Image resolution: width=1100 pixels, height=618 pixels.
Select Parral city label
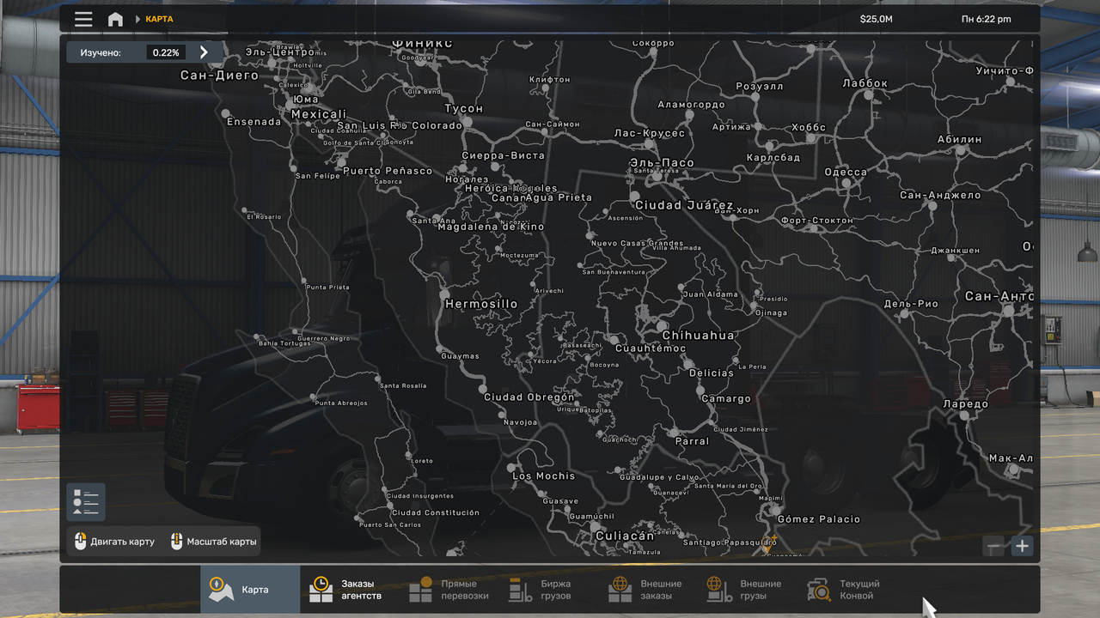pos(693,441)
